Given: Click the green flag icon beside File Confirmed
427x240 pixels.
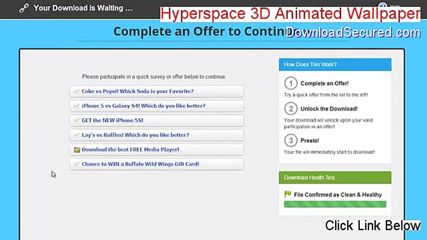Looking at the screenshot, I should [x=288, y=194].
